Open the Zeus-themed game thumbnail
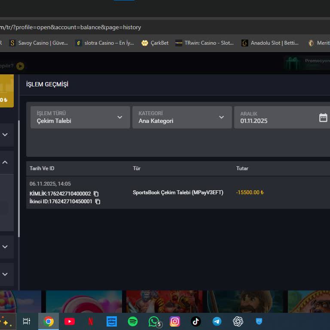This screenshot has width=330, height=330. point(165,301)
